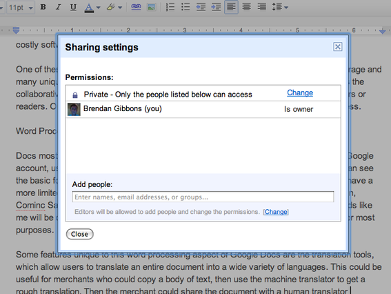391x294 pixels.
Task: Apply highlight color with marker icon
Action: coord(111,7)
